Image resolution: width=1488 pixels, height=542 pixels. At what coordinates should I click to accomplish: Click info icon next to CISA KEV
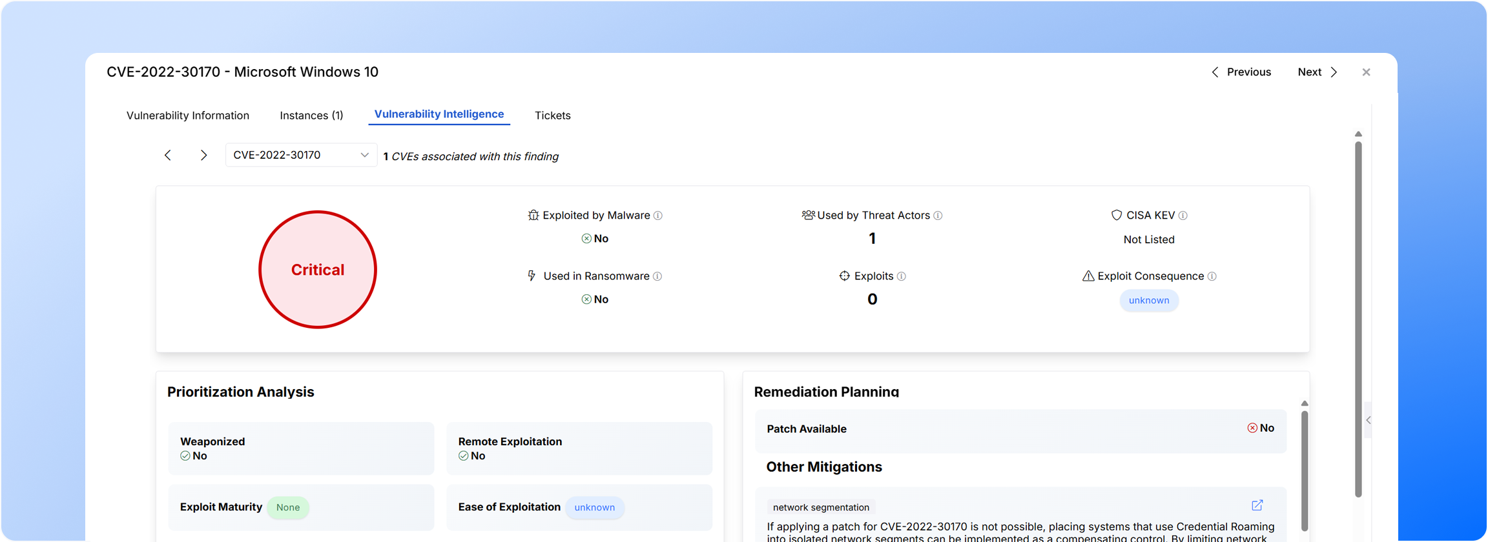(1183, 216)
